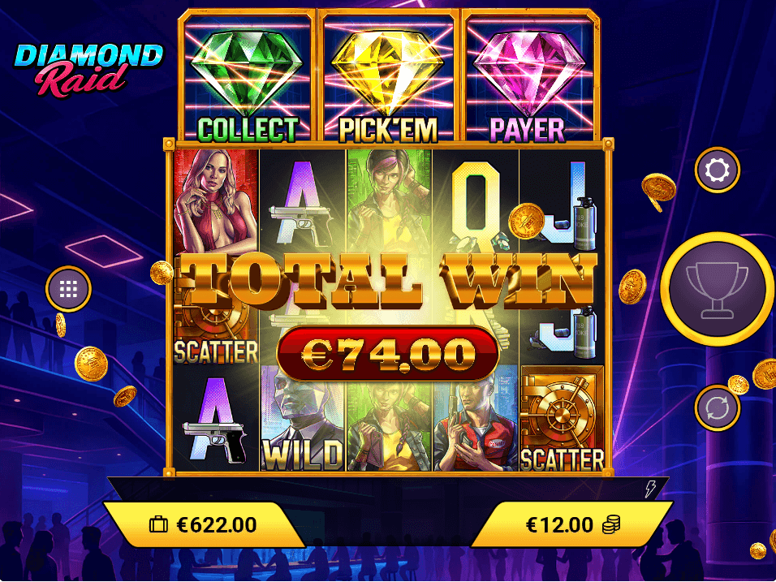
Task: Click the yellow Q symbol
Action: pyautogui.click(x=476, y=201)
